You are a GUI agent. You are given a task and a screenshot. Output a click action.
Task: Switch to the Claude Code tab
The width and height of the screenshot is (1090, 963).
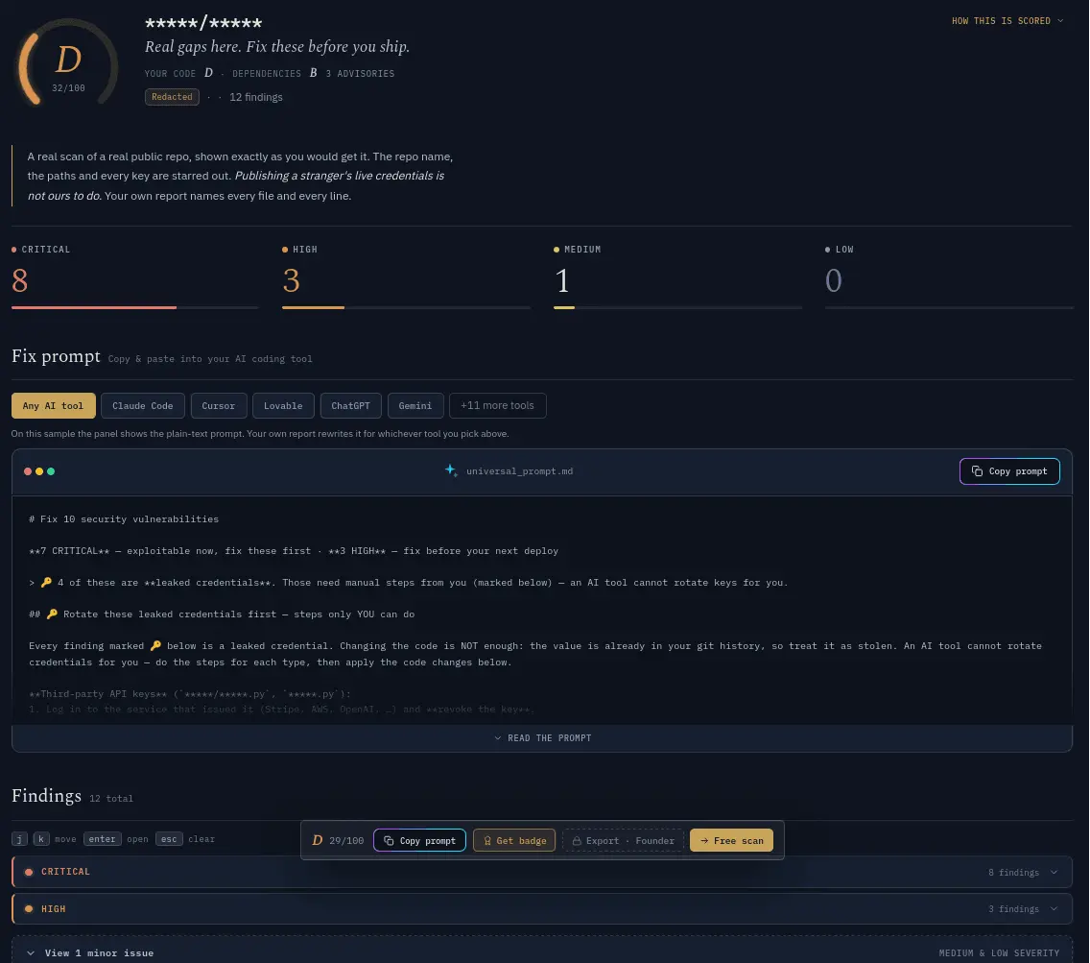click(143, 406)
